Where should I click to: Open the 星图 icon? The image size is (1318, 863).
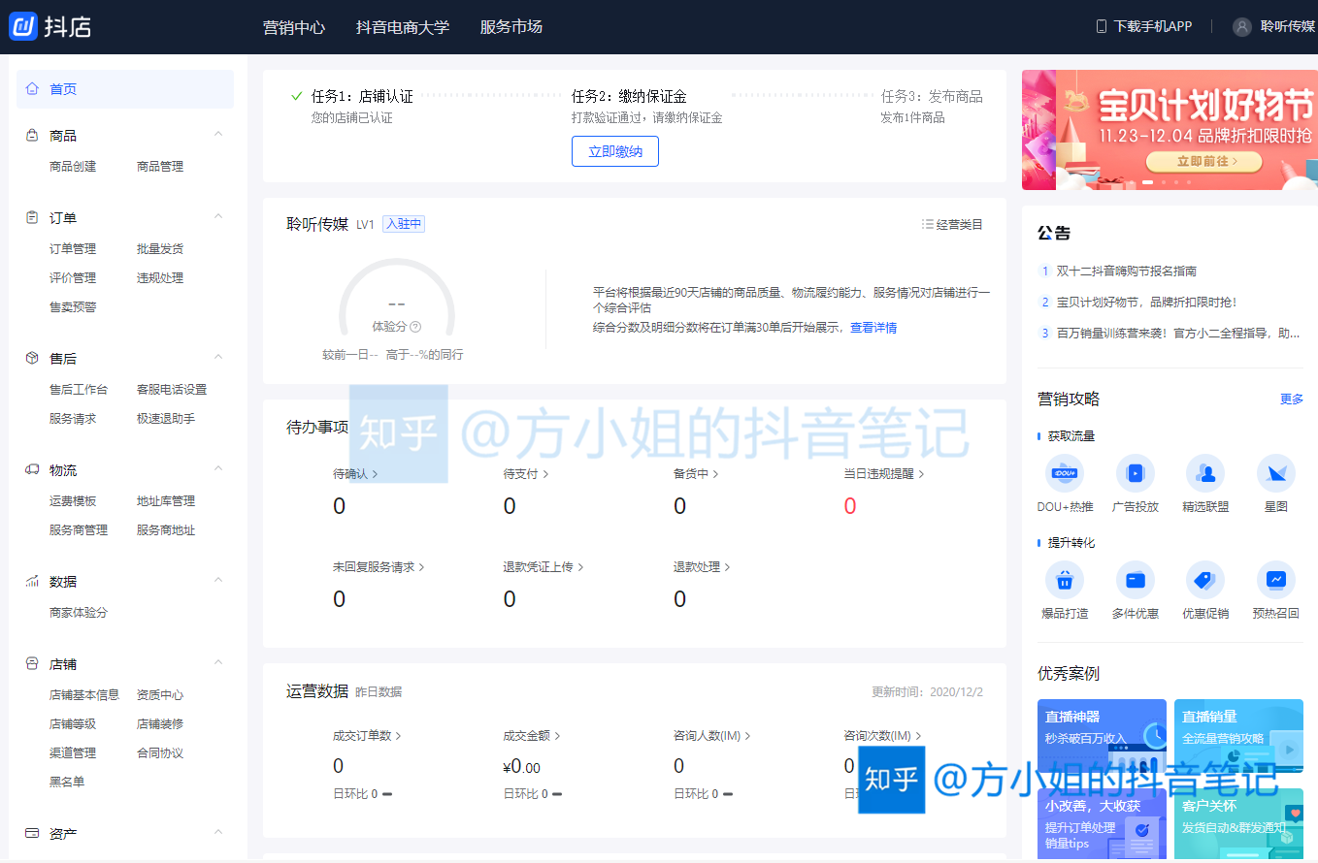pyautogui.click(x=1275, y=473)
